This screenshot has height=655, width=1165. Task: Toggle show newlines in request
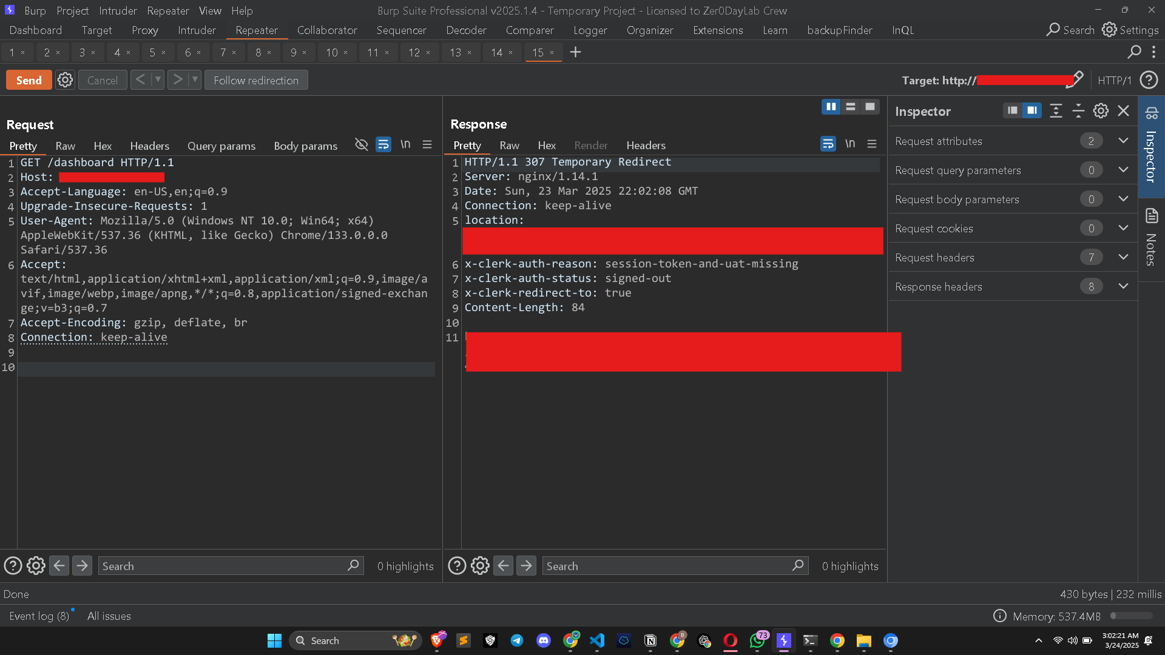click(405, 144)
